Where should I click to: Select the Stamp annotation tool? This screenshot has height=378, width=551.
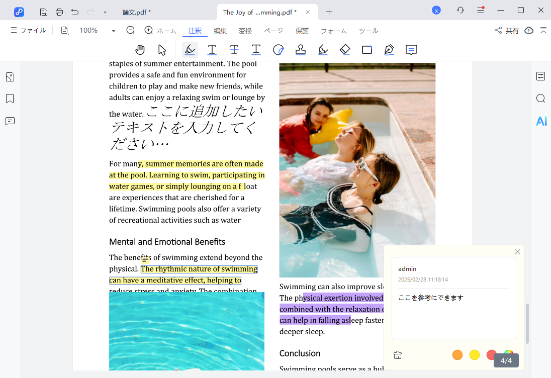301,50
